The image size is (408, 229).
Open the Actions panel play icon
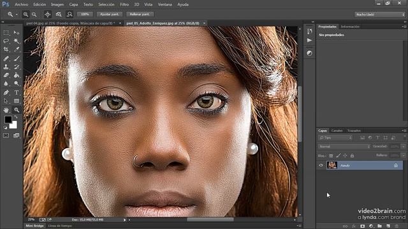tap(309, 40)
